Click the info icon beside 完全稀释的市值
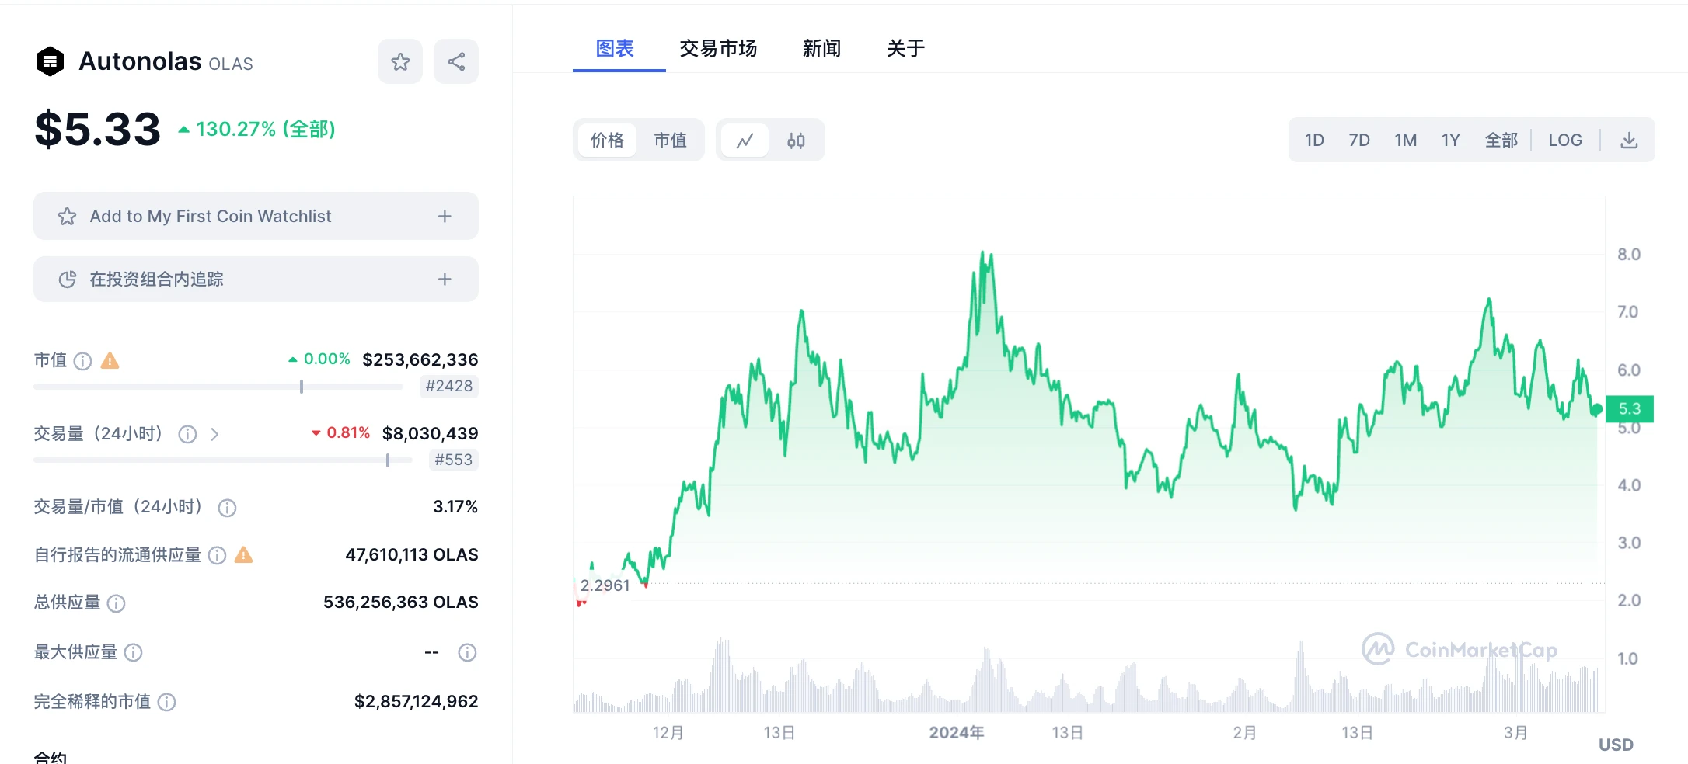This screenshot has width=1688, height=764. click(167, 703)
